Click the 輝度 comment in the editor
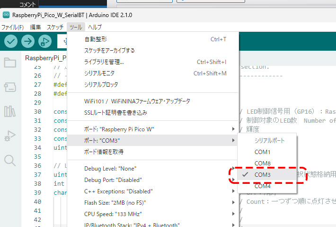 pos(253,129)
